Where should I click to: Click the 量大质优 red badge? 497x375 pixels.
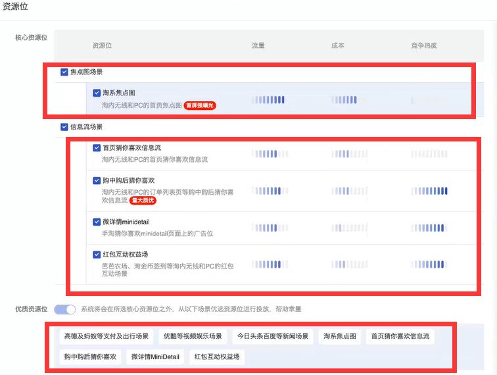143,201
